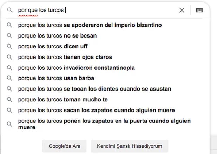Click magnifier icon beside "no se besan" suggestion
This screenshot has height=154, width=217.
10,36
